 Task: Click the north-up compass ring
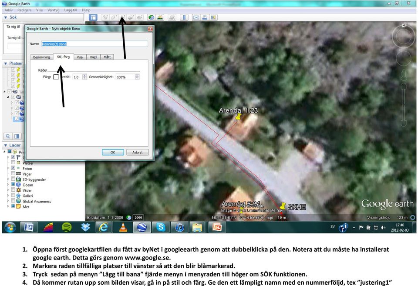[403, 36]
